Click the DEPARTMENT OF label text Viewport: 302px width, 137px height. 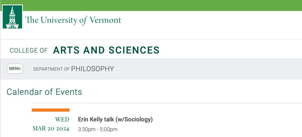(52, 69)
